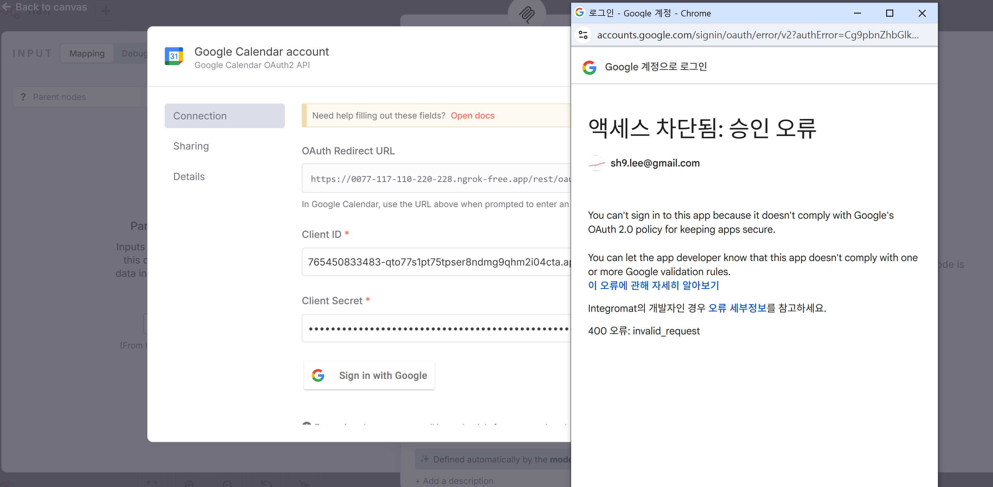Open the '오류 세부정보' error details link
The width and height of the screenshot is (993, 487).
point(737,308)
